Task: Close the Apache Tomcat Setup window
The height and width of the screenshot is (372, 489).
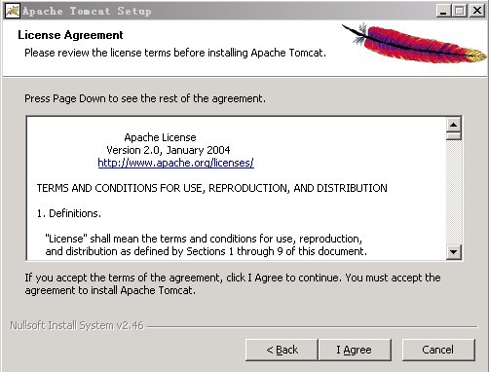Action: coord(477,11)
